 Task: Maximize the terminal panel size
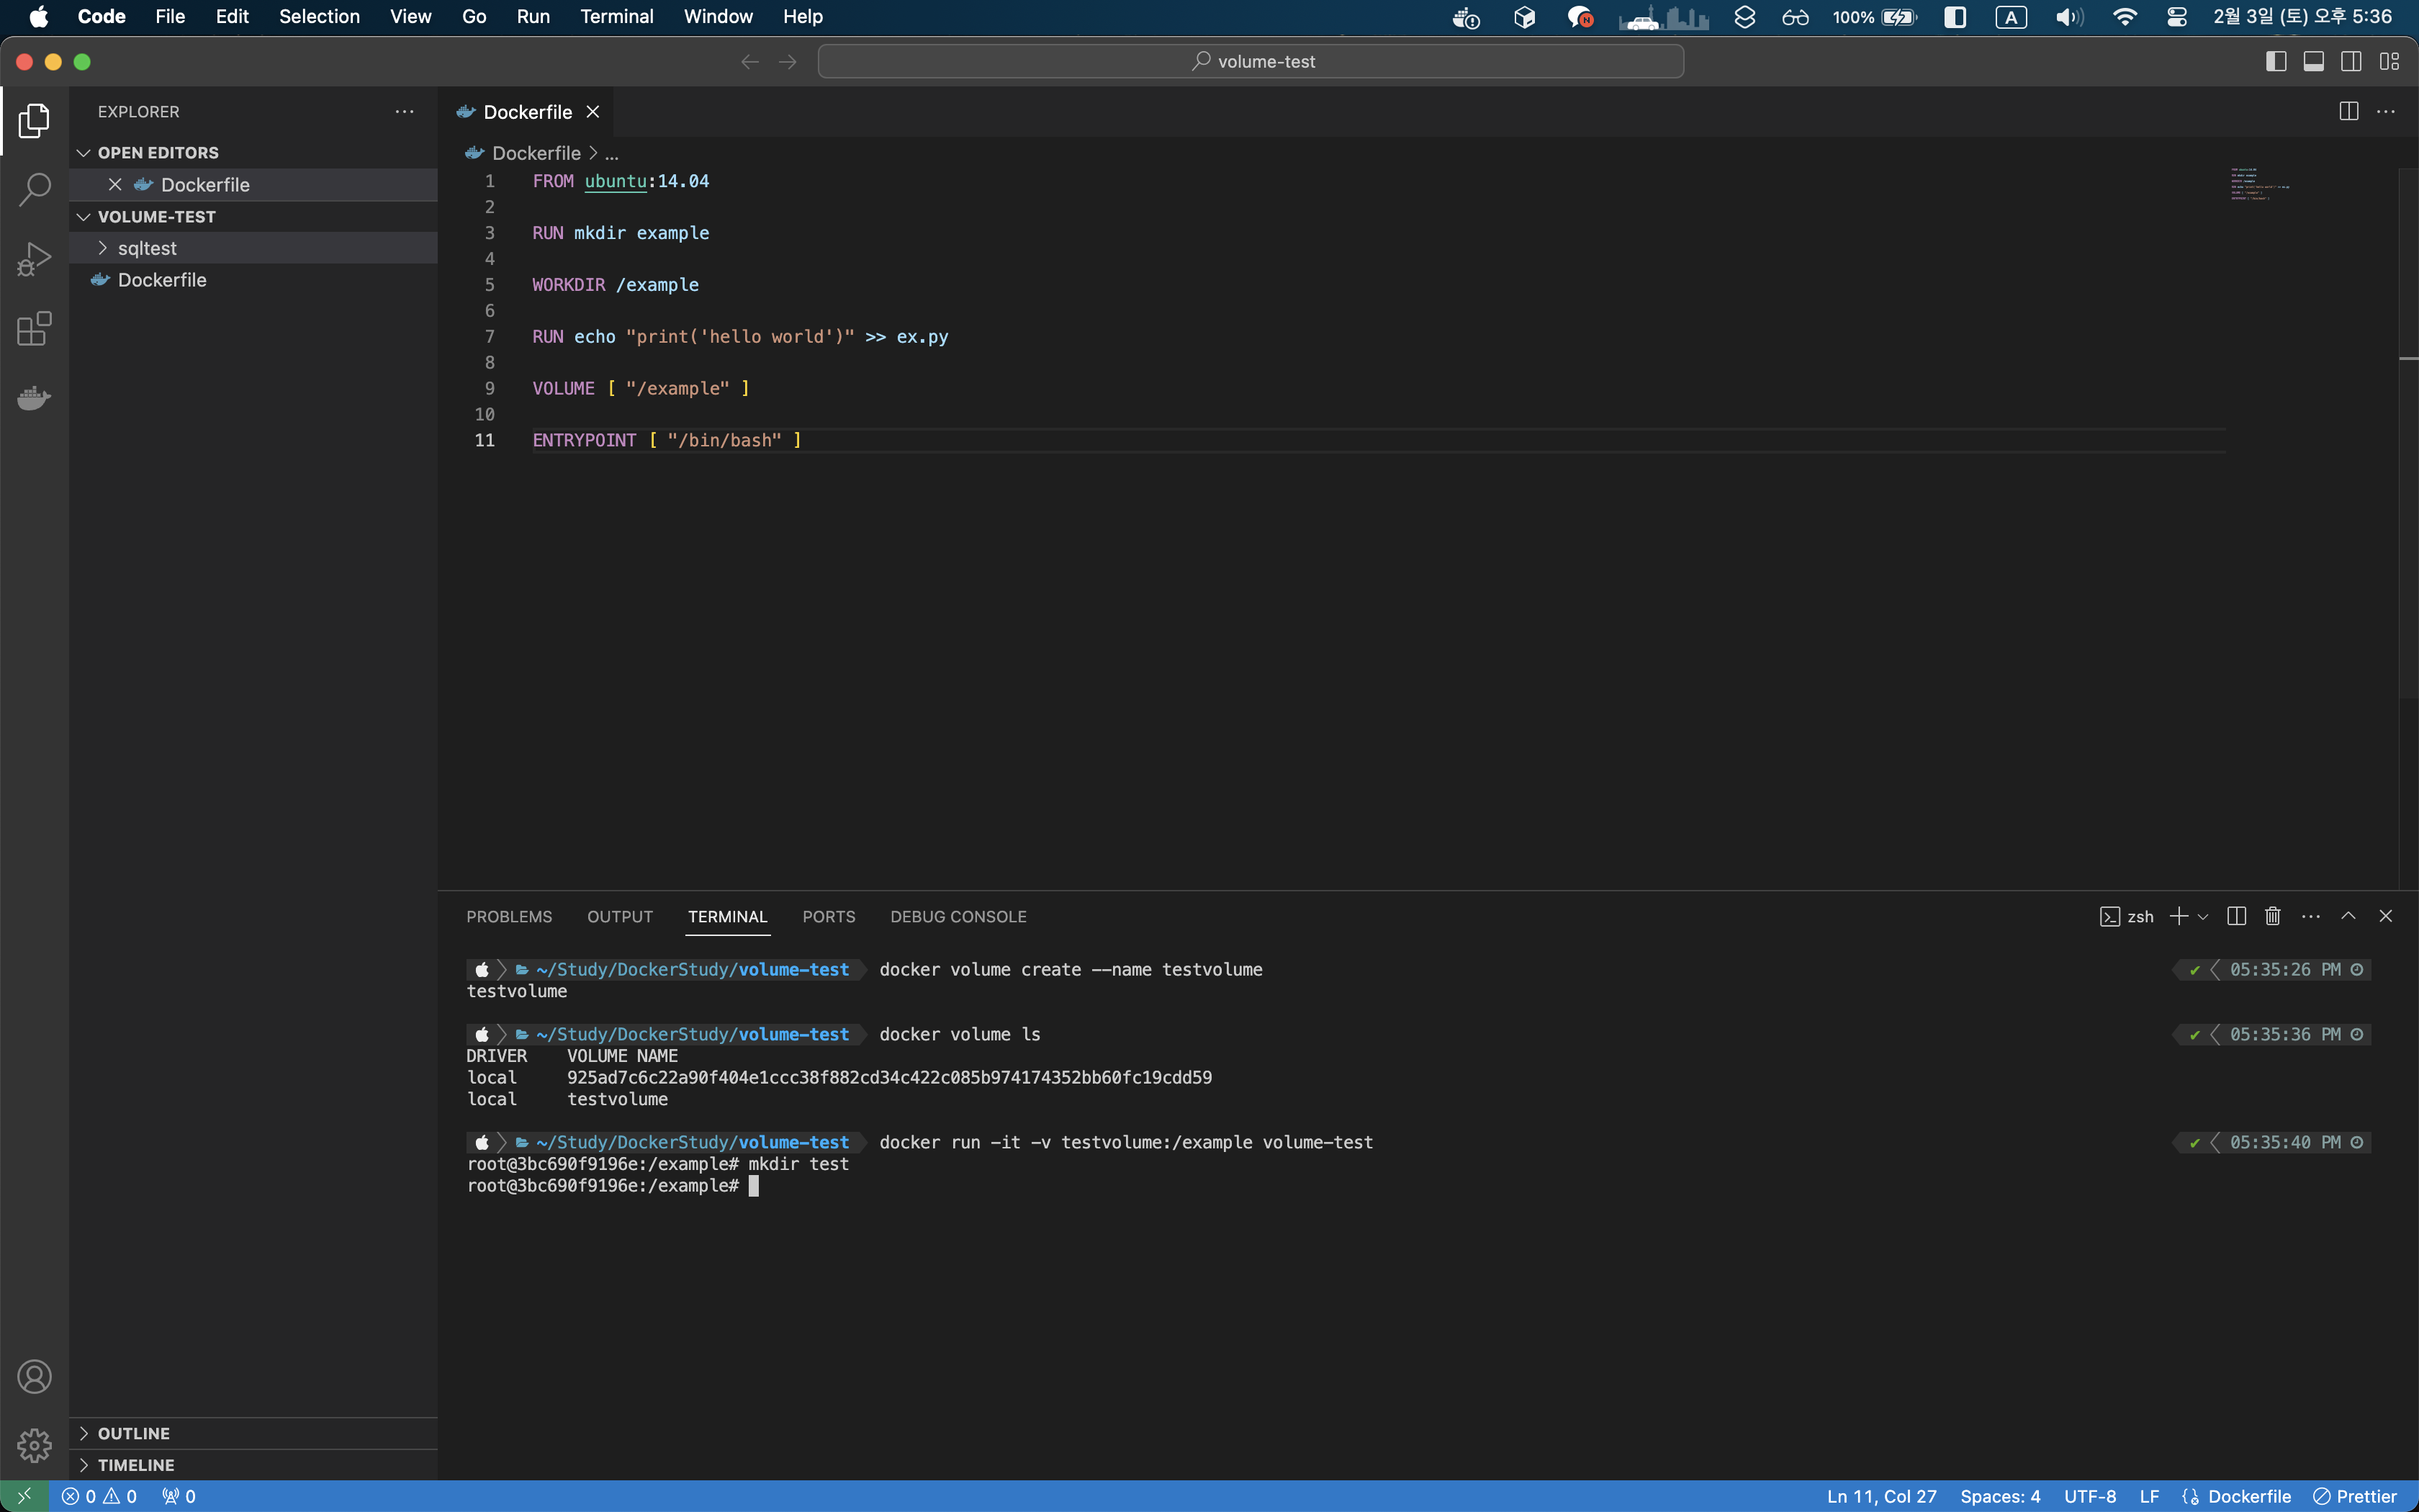2349,916
